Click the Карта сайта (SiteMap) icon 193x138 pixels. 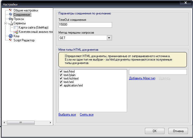15,27
